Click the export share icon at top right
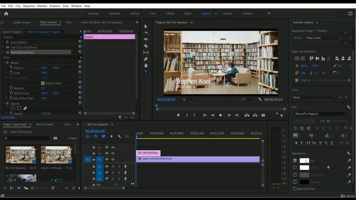This screenshot has height=200, width=356. [x=350, y=13]
